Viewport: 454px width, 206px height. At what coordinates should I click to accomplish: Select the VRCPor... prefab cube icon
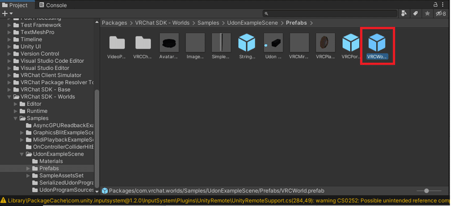click(351, 43)
